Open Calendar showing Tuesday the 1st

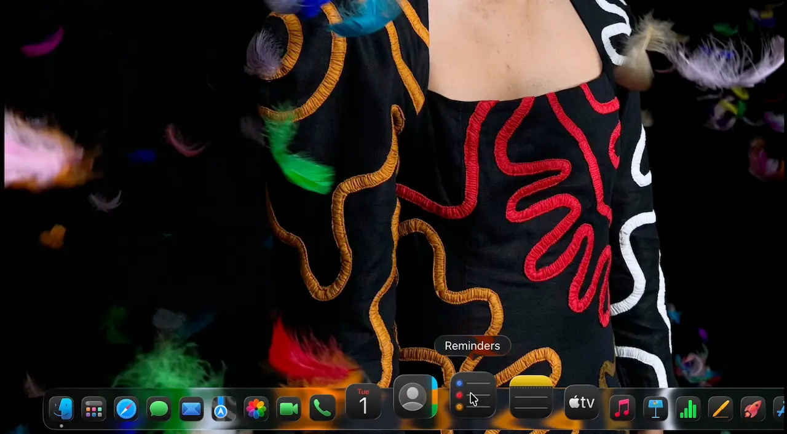tap(363, 403)
